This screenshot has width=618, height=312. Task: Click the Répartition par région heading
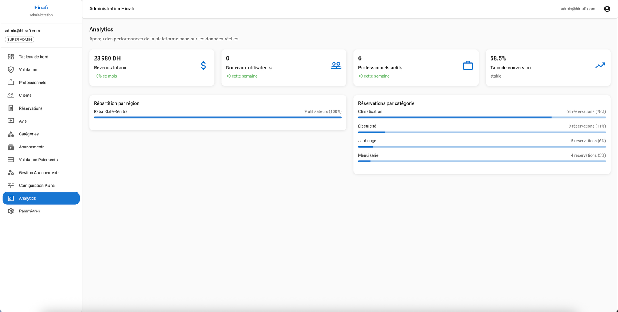pos(117,103)
